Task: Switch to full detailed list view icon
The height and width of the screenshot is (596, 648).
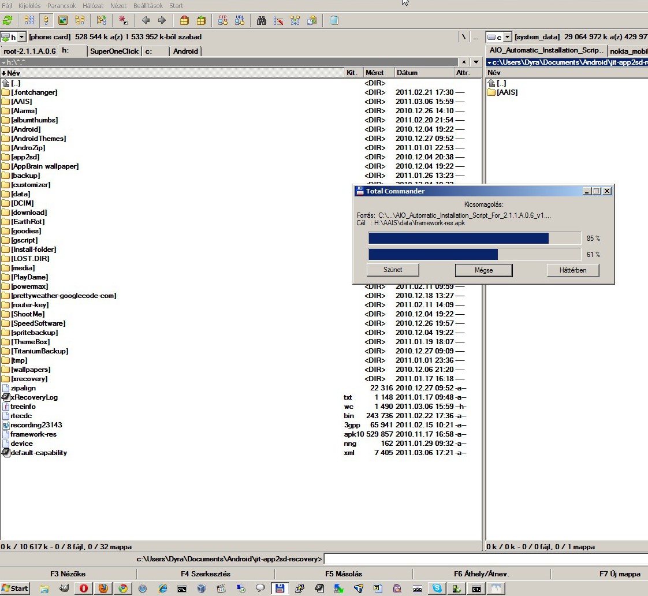Action: tap(46, 20)
